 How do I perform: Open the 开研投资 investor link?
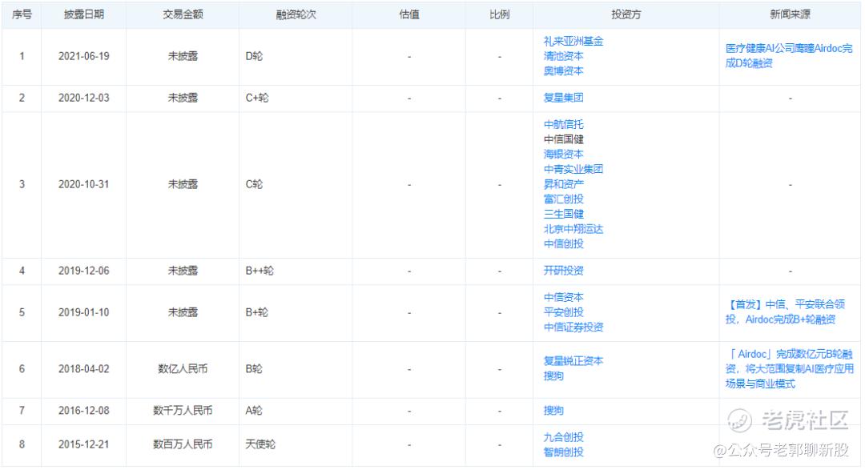click(x=563, y=271)
